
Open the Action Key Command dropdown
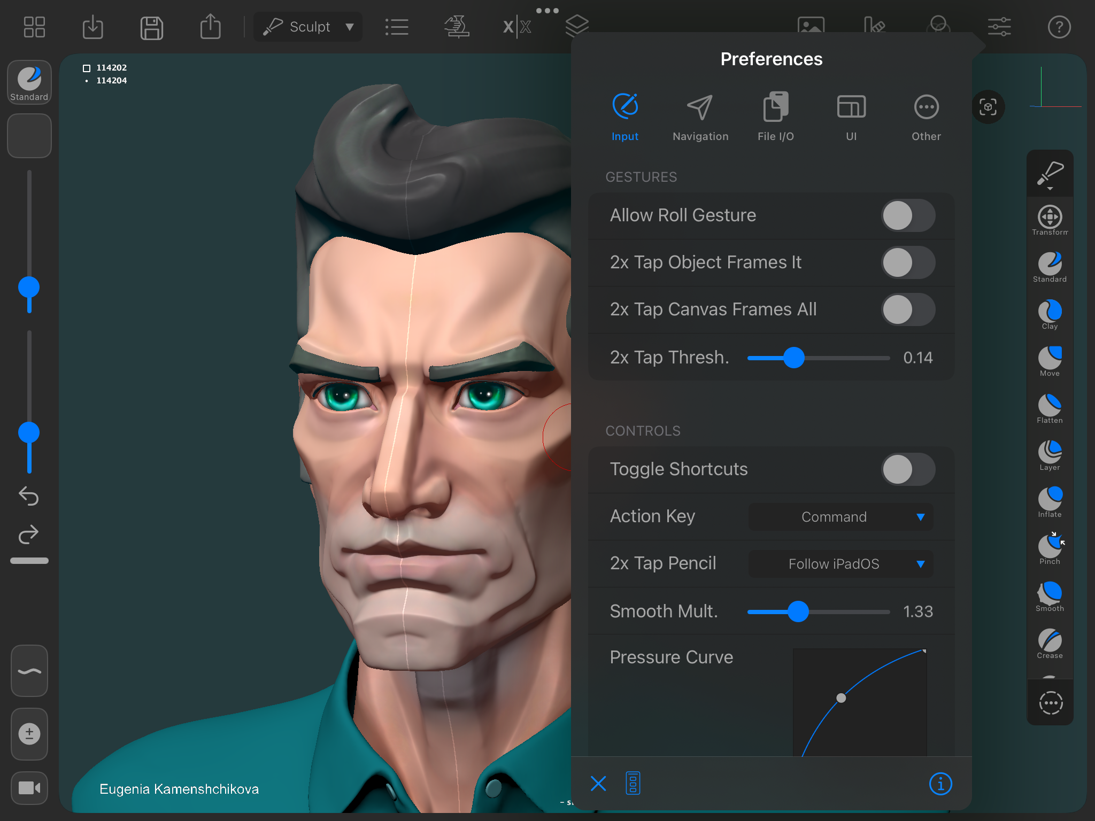click(840, 517)
